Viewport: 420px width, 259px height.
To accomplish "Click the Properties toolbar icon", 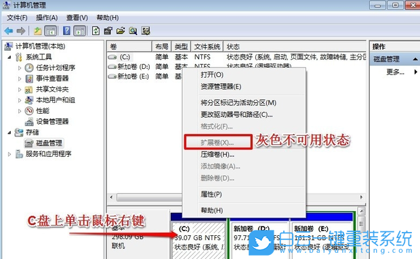I will click(x=108, y=31).
